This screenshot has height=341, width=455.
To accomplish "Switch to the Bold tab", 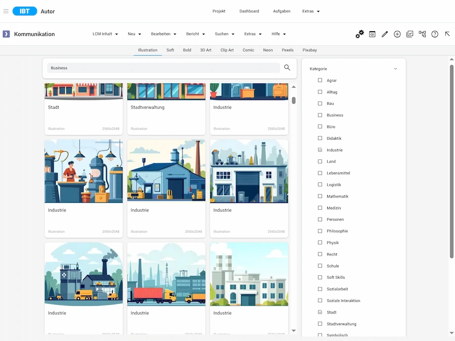I will click(187, 50).
